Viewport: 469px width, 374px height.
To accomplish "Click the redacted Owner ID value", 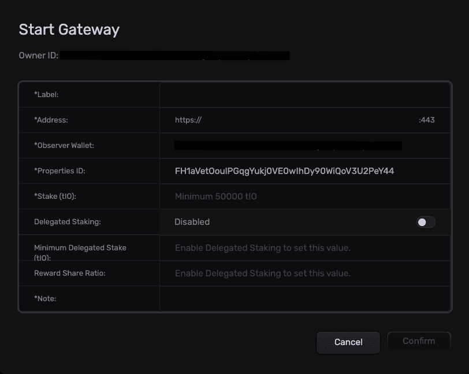I will click(x=174, y=56).
